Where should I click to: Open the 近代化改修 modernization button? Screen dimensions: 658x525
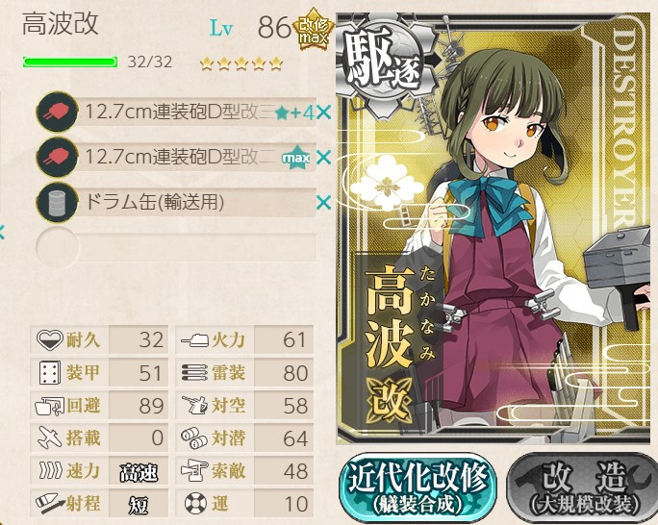pos(418,487)
